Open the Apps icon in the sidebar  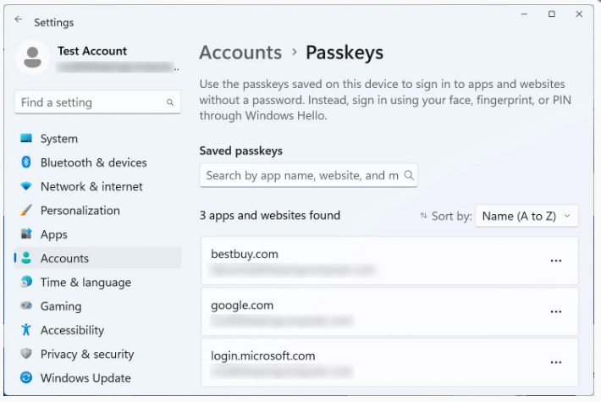click(26, 234)
